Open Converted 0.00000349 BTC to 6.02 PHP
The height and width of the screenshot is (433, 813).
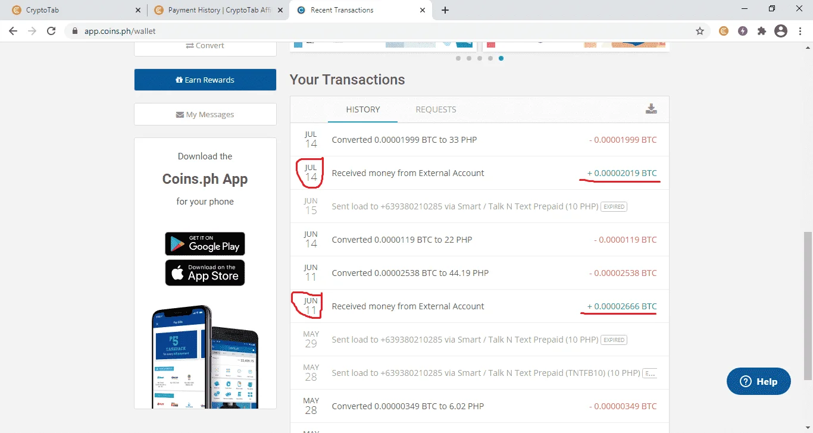click(480, 406)
